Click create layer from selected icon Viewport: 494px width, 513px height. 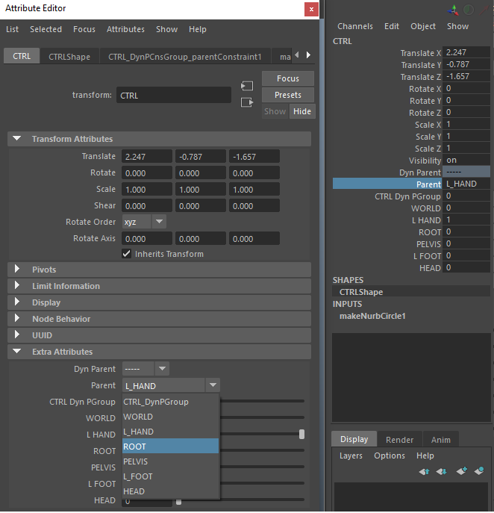pyautogui.click(x=479, y=471)
